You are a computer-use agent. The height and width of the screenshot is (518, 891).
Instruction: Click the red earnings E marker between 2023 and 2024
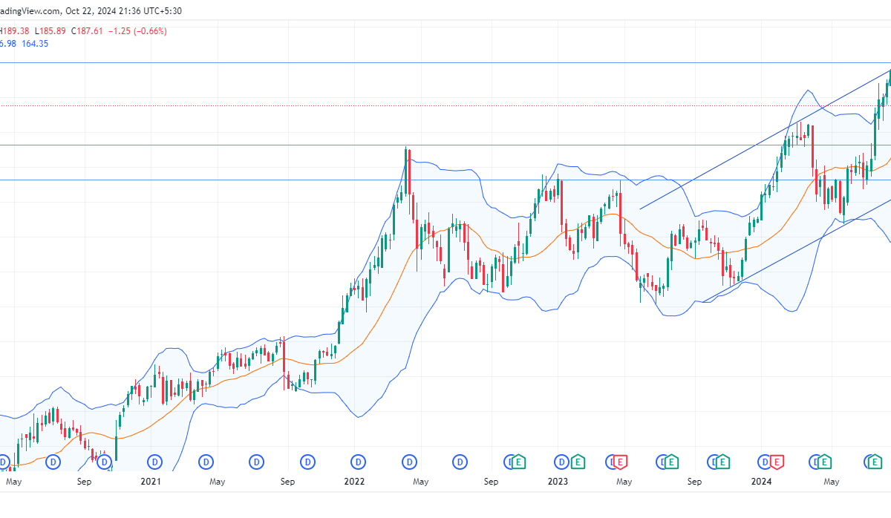[x=621, y=462]
